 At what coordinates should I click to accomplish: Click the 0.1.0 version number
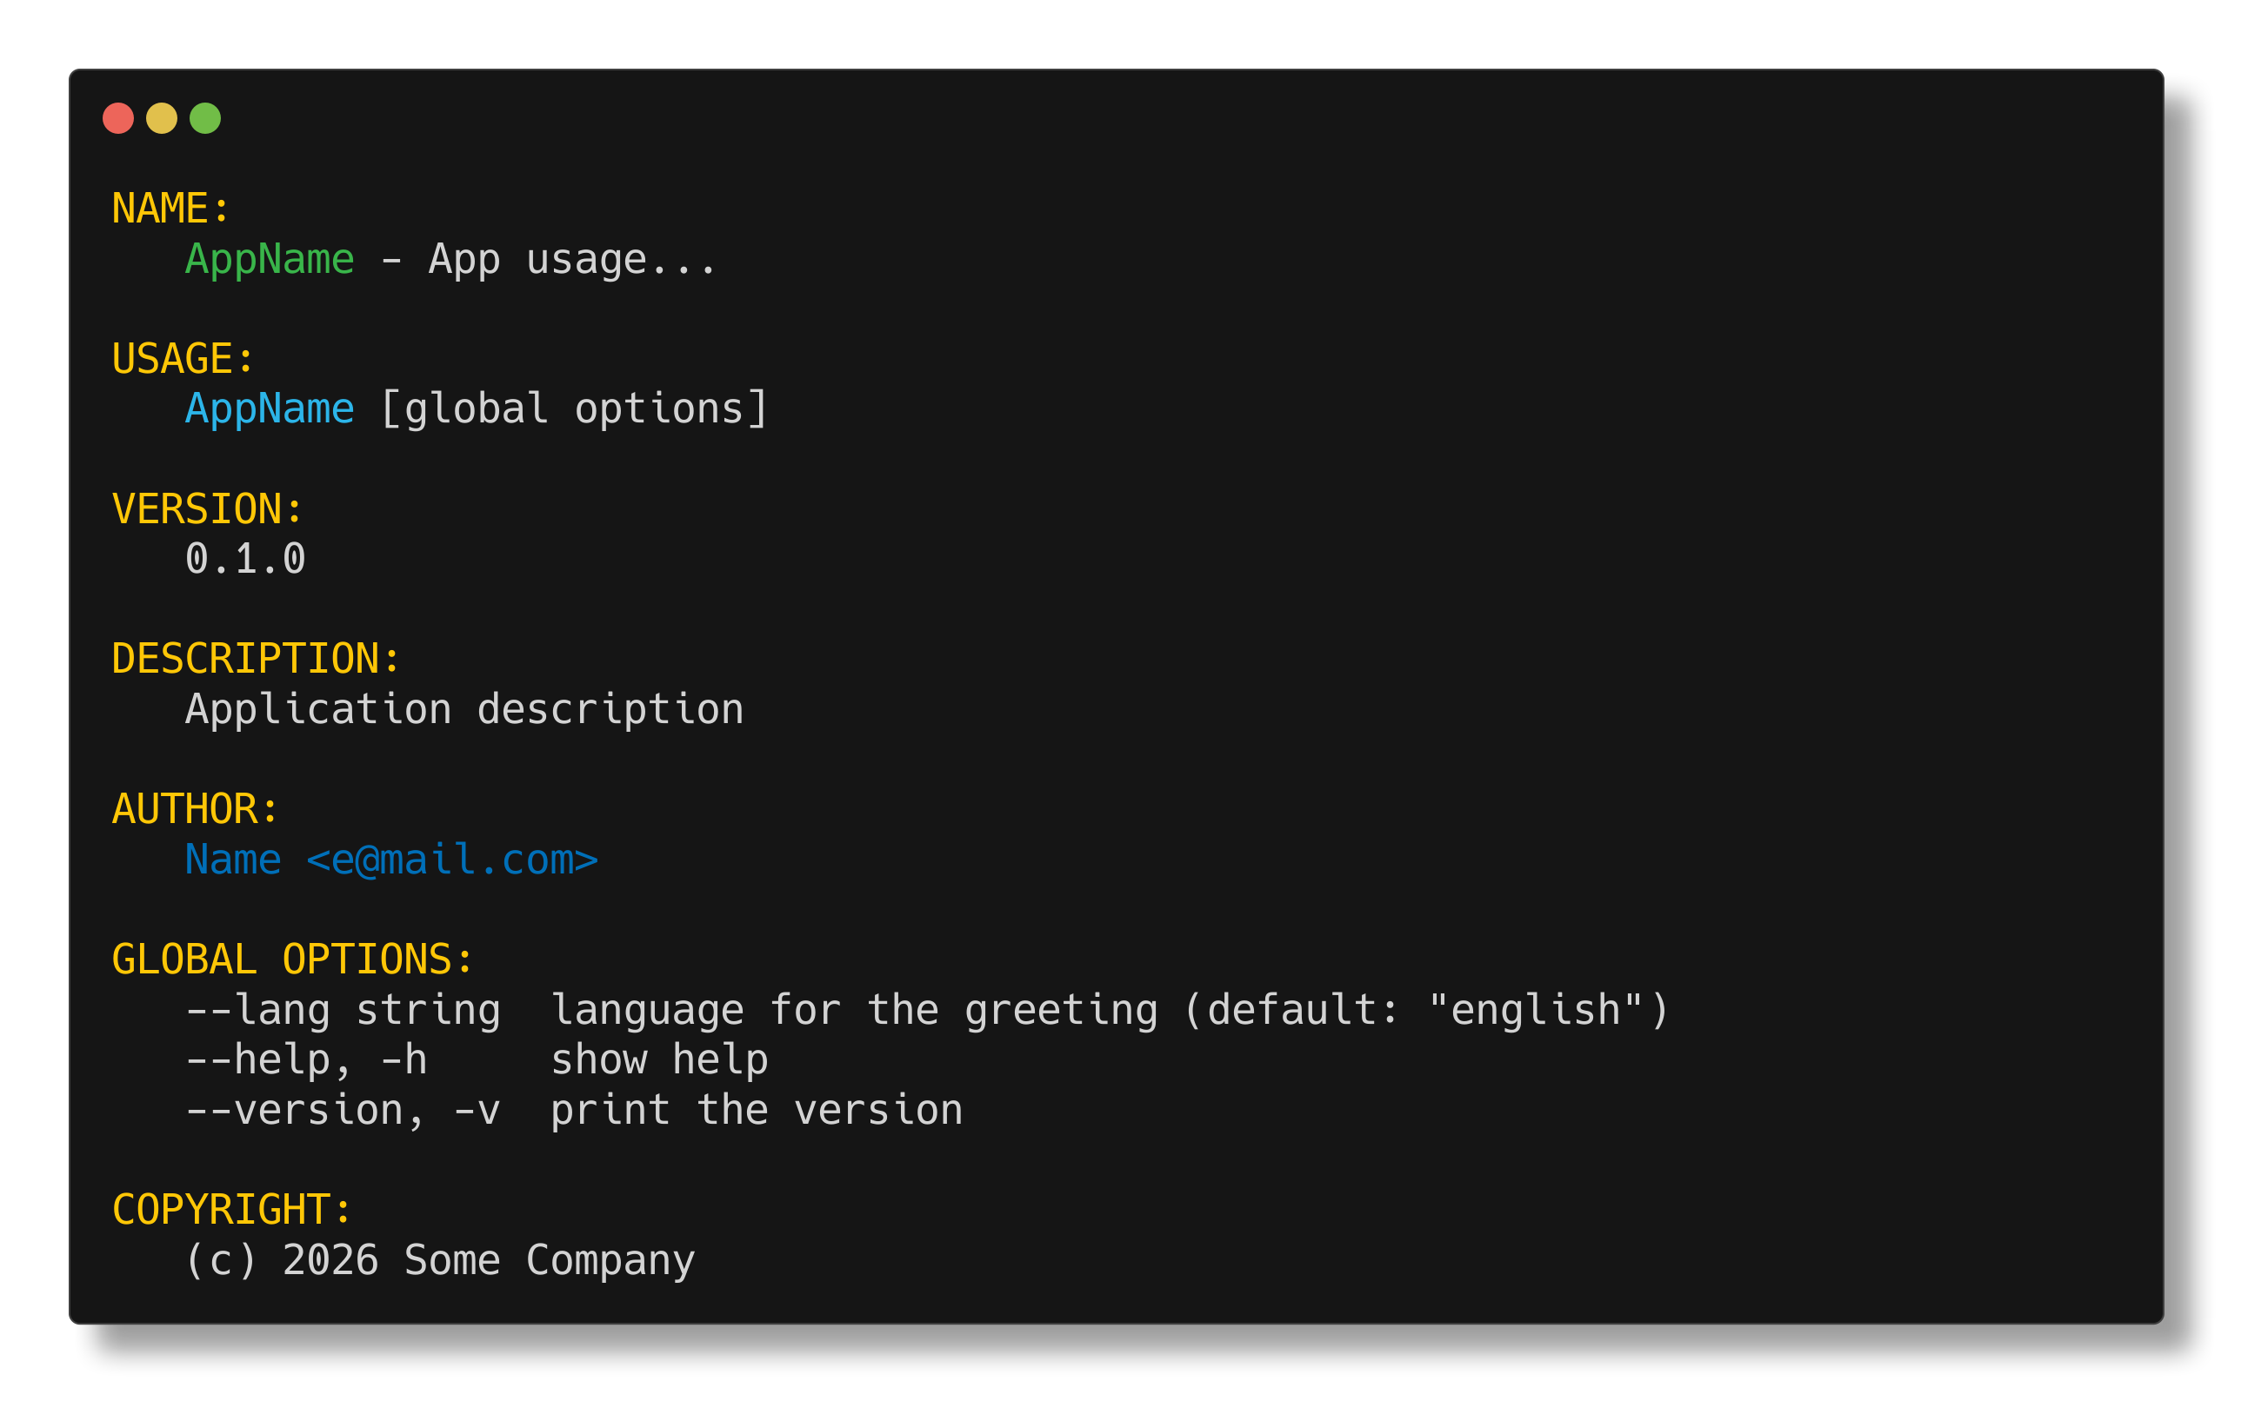(x=245, y=560)
